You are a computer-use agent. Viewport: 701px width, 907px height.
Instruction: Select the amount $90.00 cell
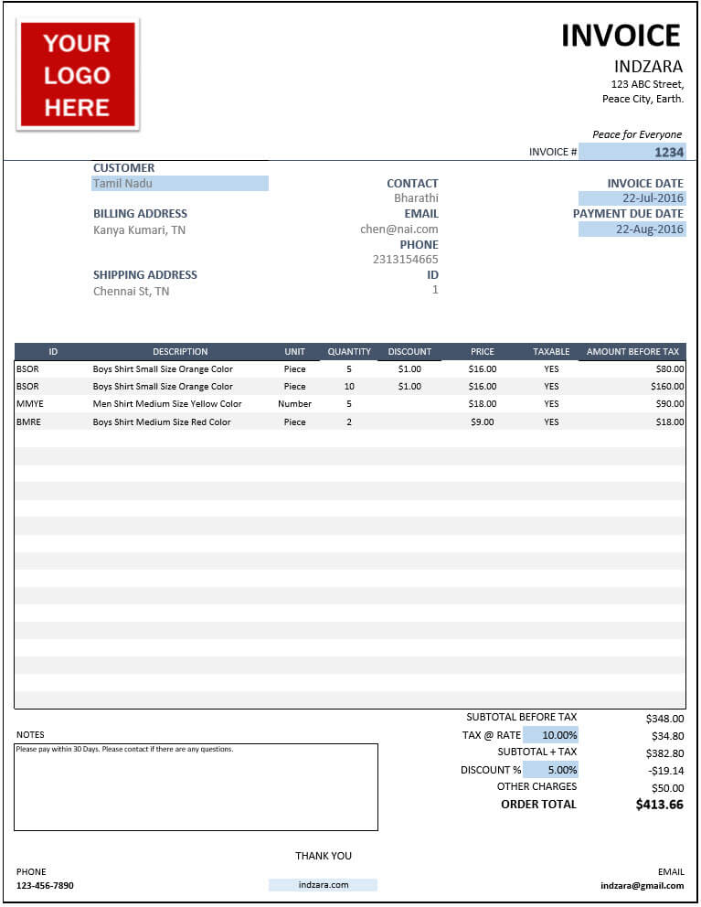pos(670,404)
